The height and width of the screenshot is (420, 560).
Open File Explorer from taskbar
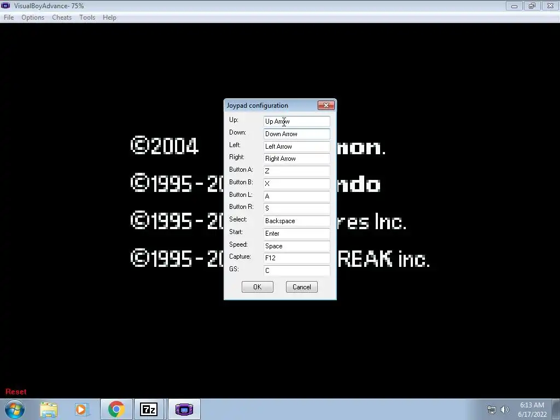click(x=49, y=409)
